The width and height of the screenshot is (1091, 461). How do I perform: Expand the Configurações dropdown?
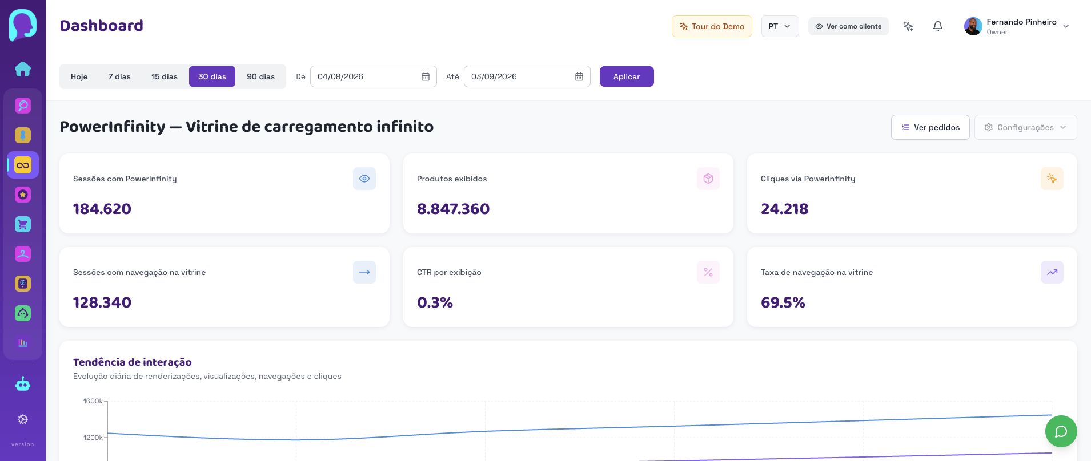[1026, 127]
